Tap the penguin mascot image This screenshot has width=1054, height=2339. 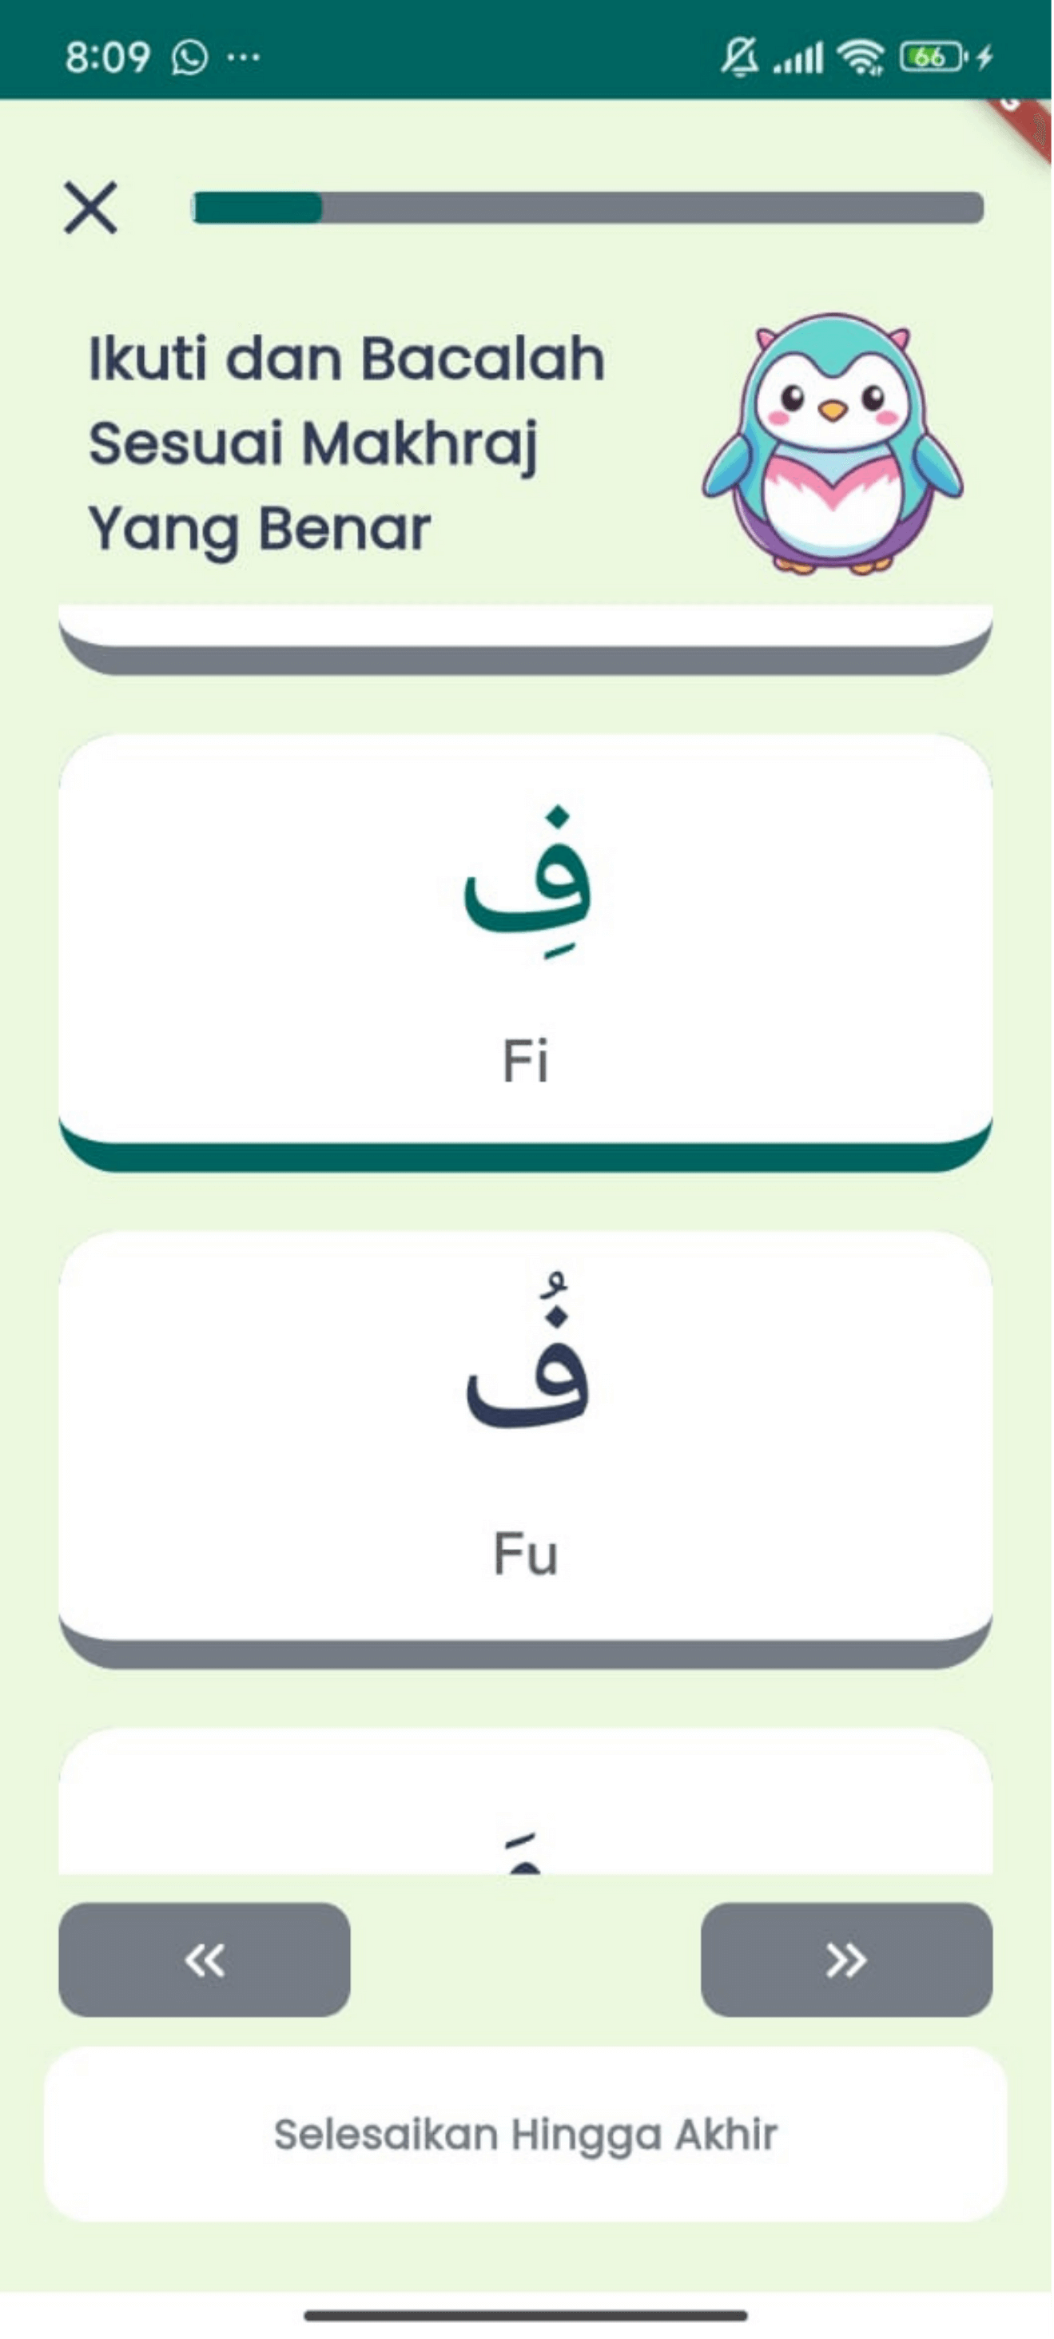(831, 444)
